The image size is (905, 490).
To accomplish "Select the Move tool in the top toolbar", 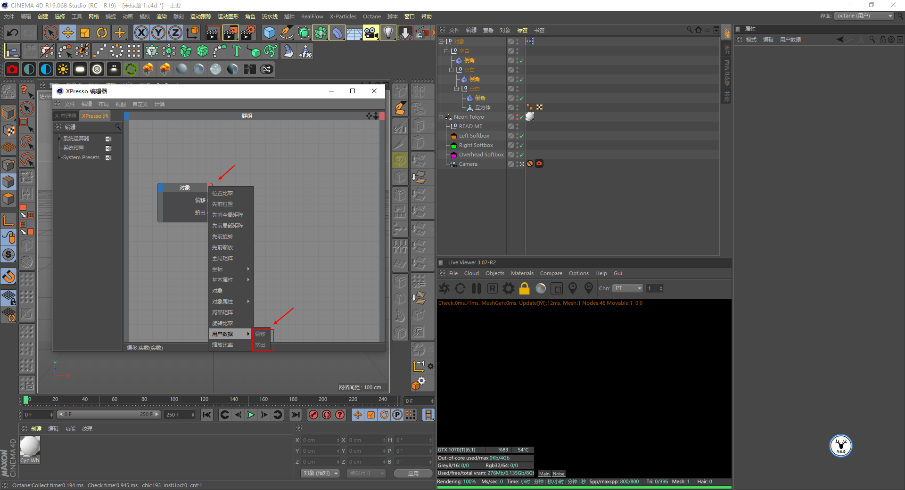I will 68,33.
